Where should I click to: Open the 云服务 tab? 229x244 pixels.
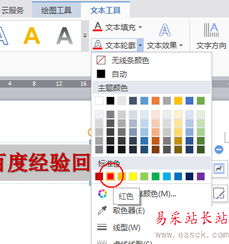[13, 11]
